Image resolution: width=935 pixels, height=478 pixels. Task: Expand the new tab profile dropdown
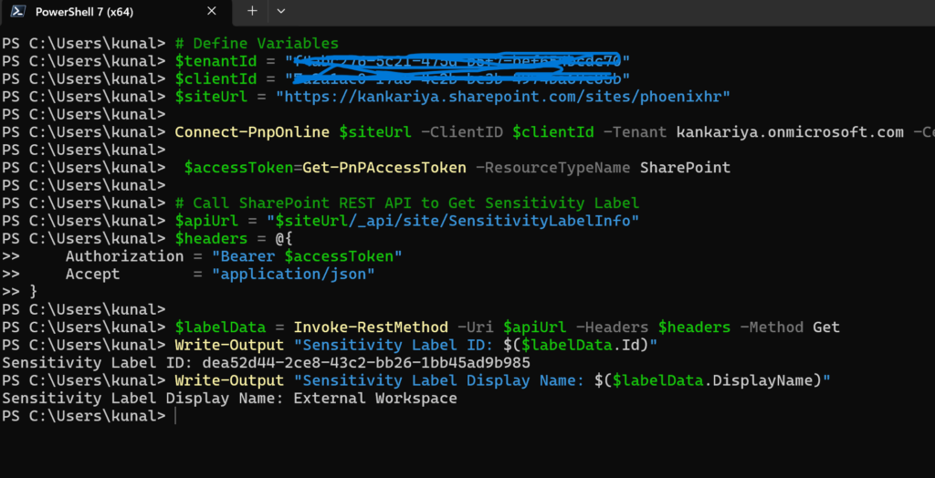coord(281,11)
